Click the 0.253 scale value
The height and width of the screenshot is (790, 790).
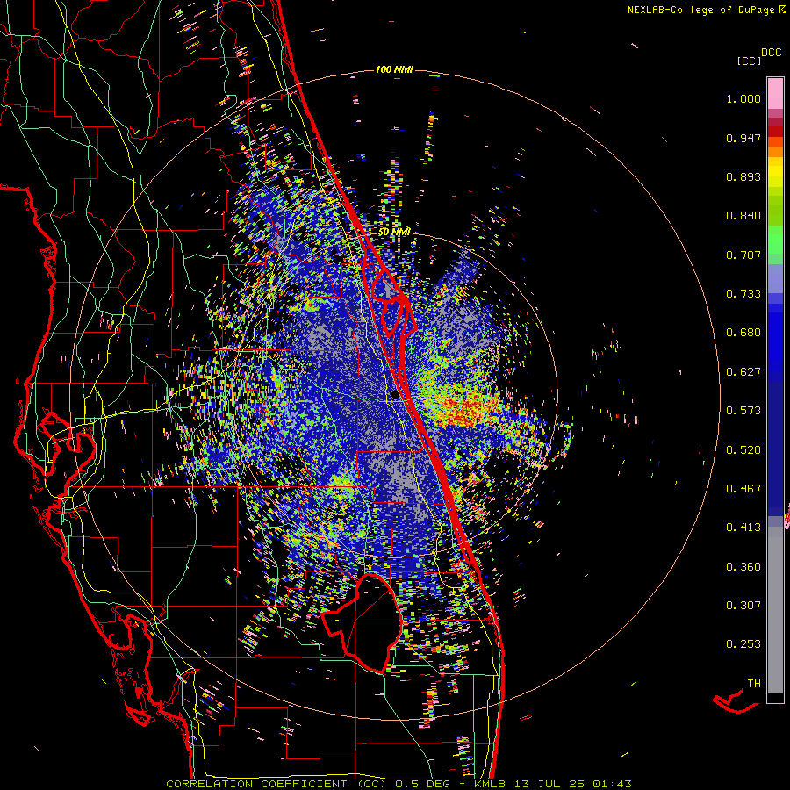click(743, 644)
